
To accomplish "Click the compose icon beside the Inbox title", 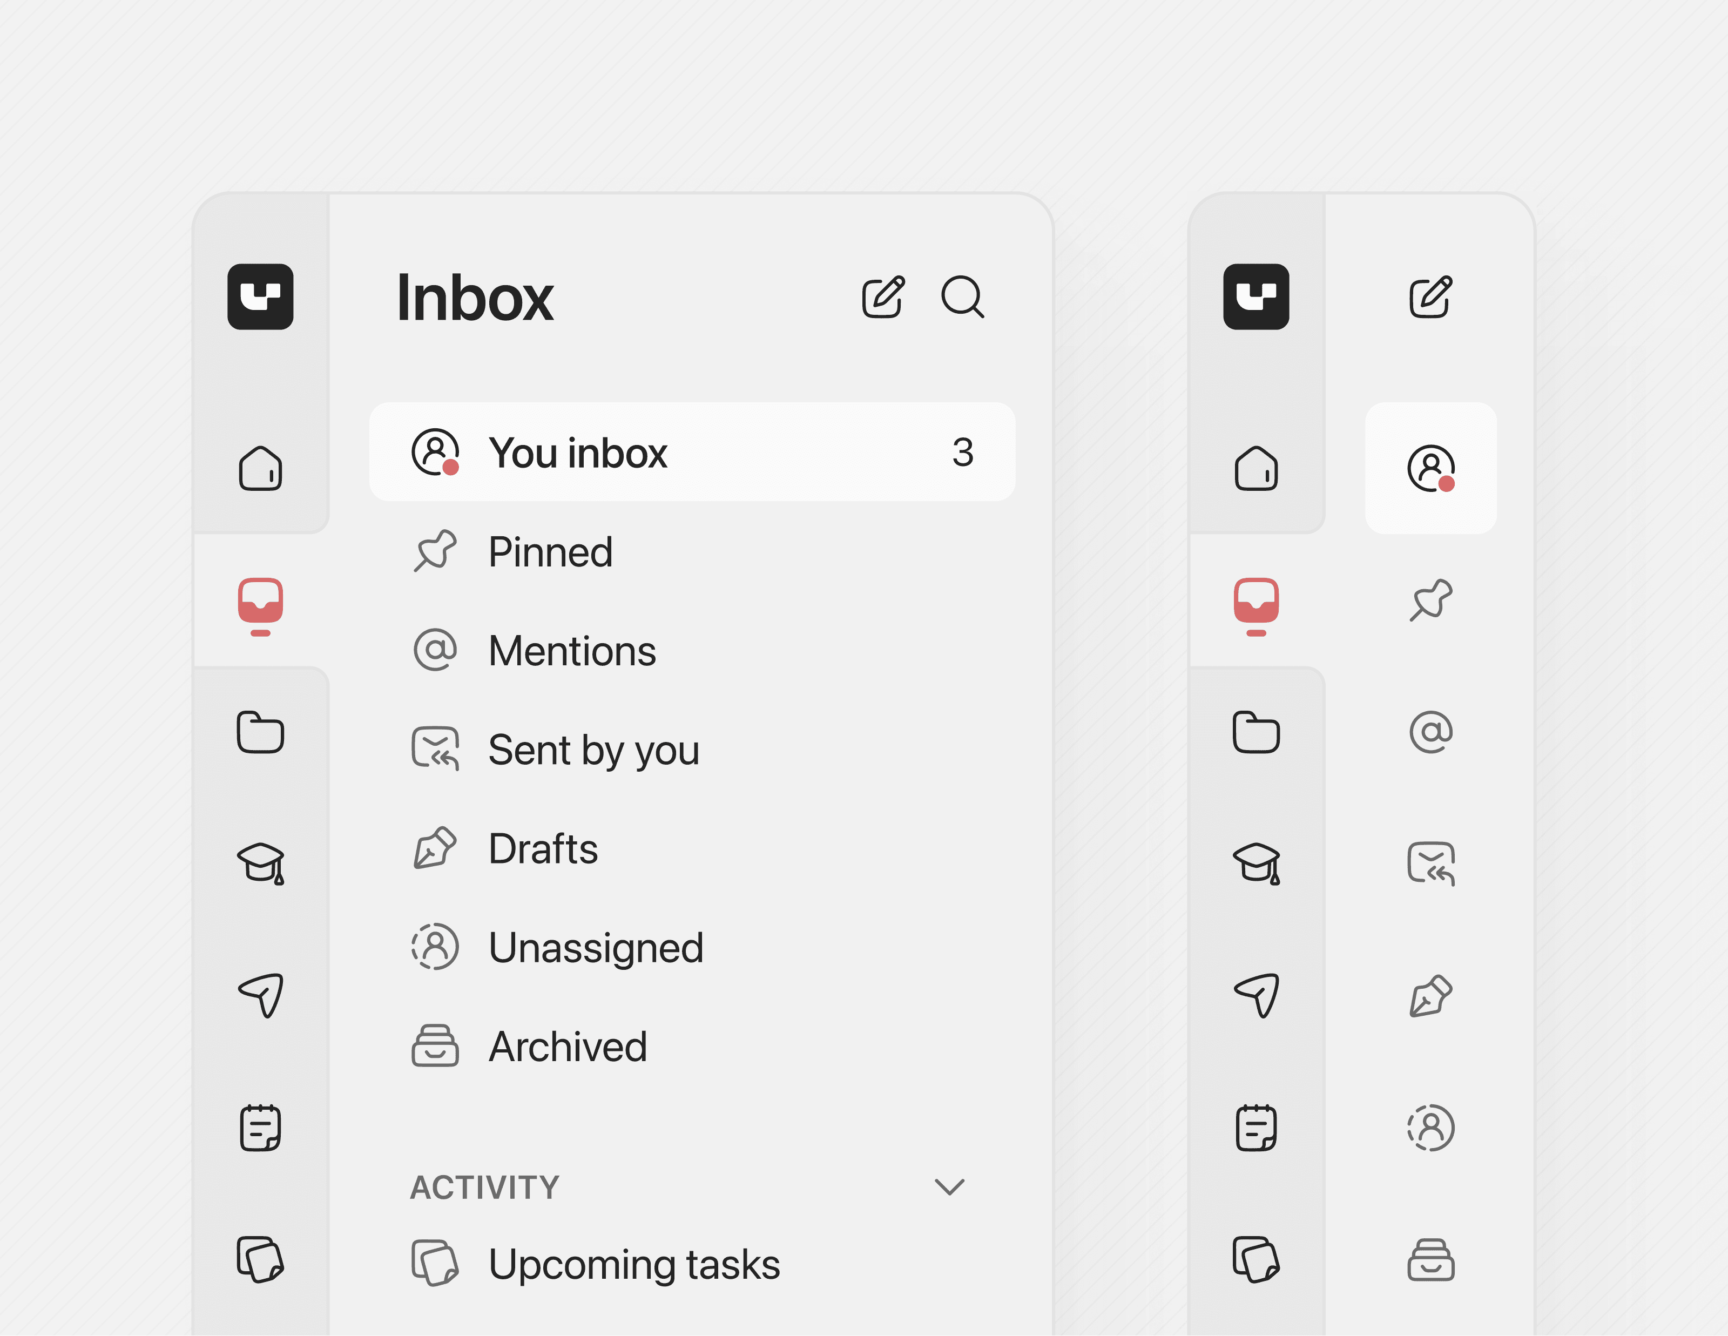I will tap(882, 298).
